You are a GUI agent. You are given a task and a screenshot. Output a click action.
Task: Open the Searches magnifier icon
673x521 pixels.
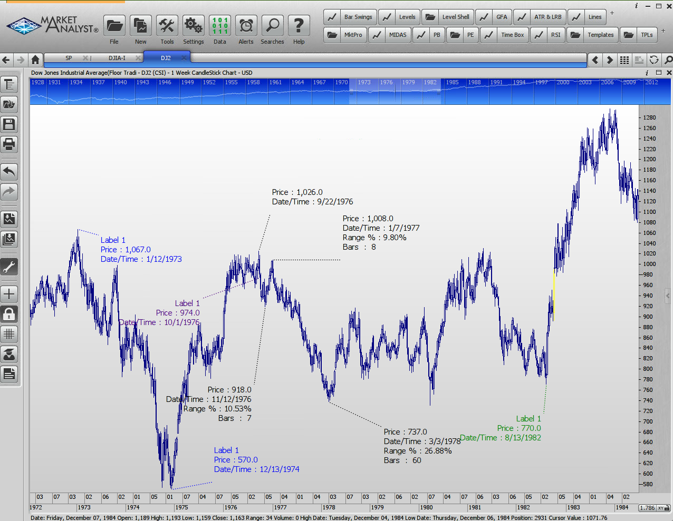[x=272, y=26]
